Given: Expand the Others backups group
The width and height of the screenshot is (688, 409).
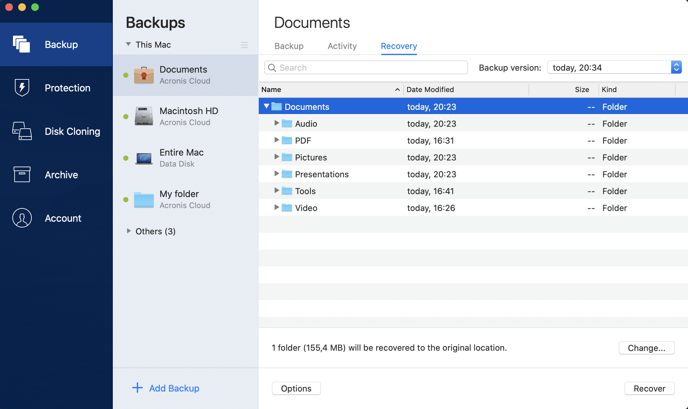Looking at the screenshot, I should (x=128, y=231).
